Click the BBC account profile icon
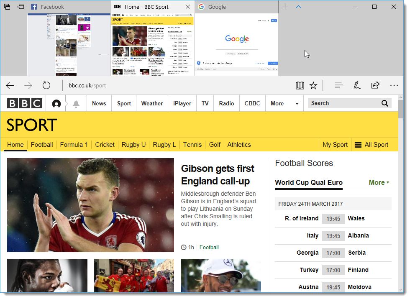The height and width of the screenshot is (299, 410). click(56, 104)
